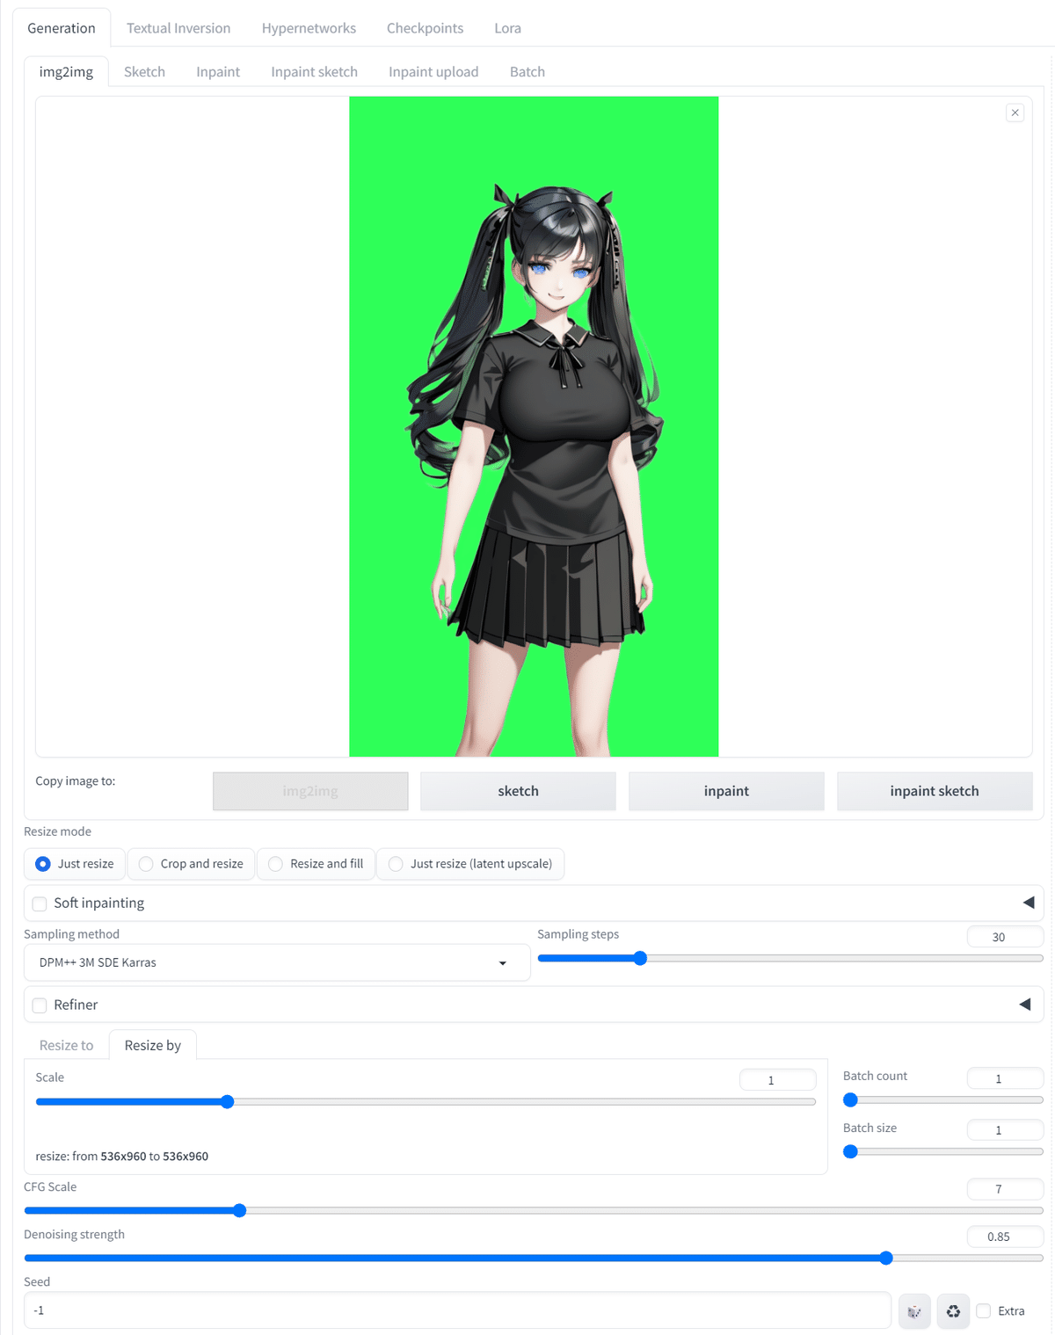The height and width of the screenshot is (1335, 1055).
Task: Enable the Refiner option
Action: click(39, 1005)
